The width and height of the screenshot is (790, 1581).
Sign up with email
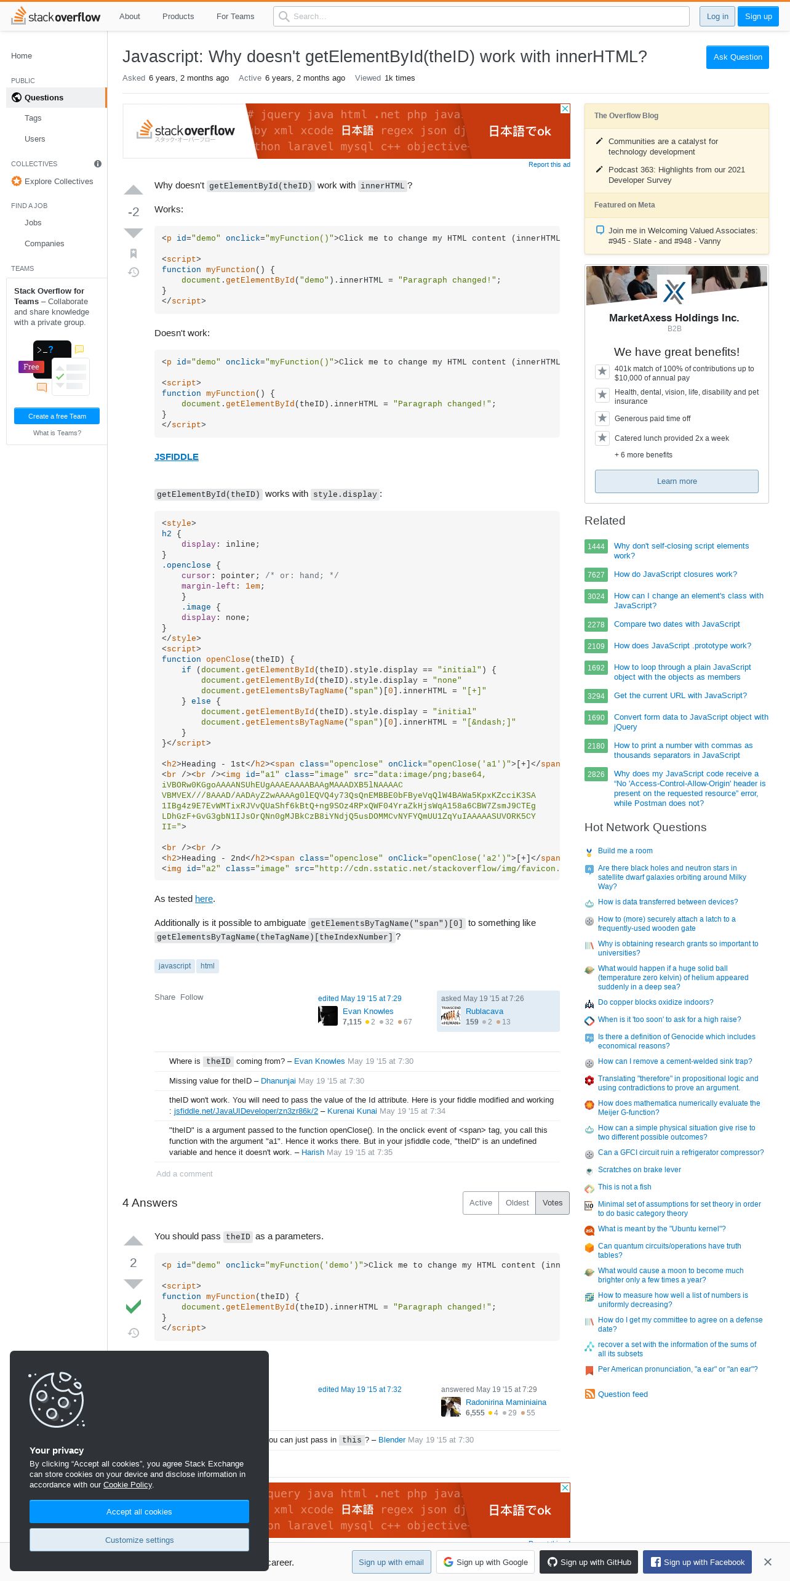391,1562
